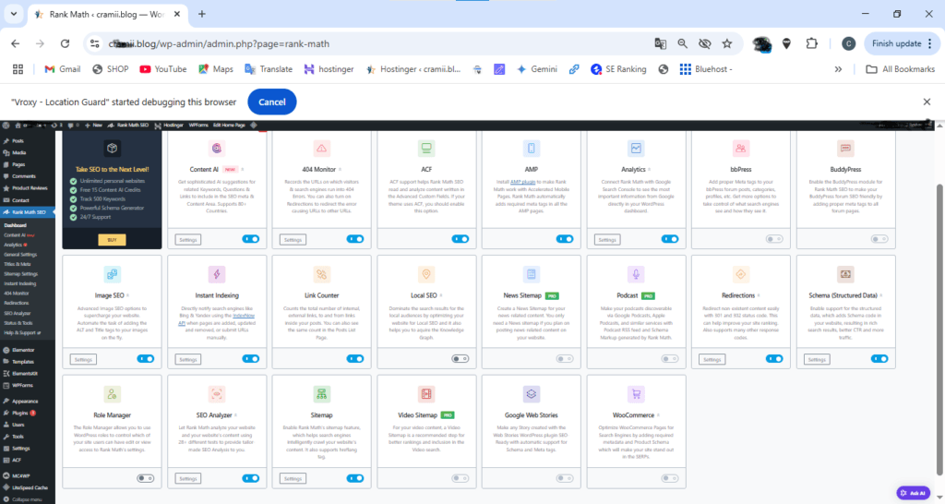Open Plugins in the WordPress sidebar

point(20,413)
